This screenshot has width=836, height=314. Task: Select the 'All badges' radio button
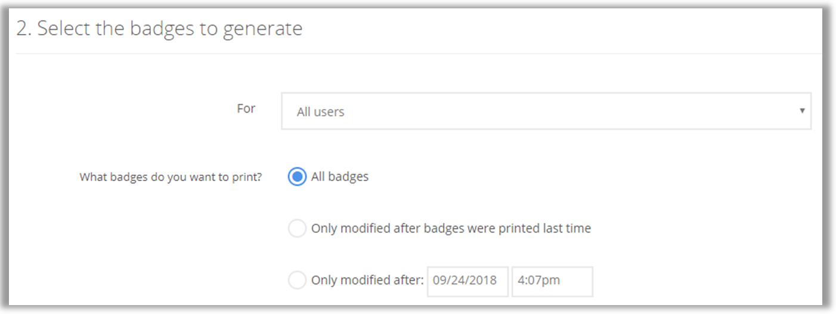click(297, 177)
